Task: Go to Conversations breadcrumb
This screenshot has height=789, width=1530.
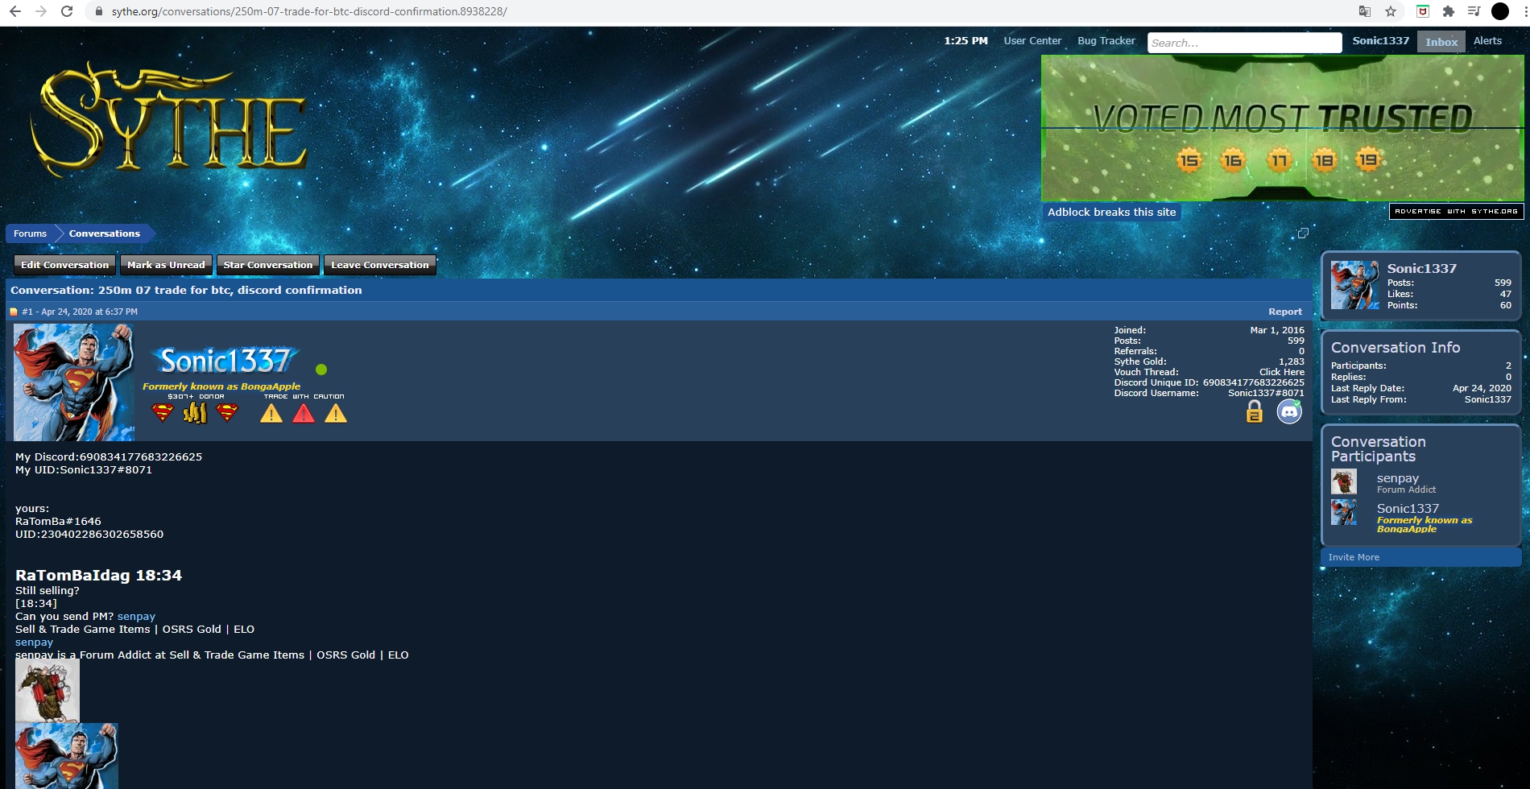Action: pos(105,233)
